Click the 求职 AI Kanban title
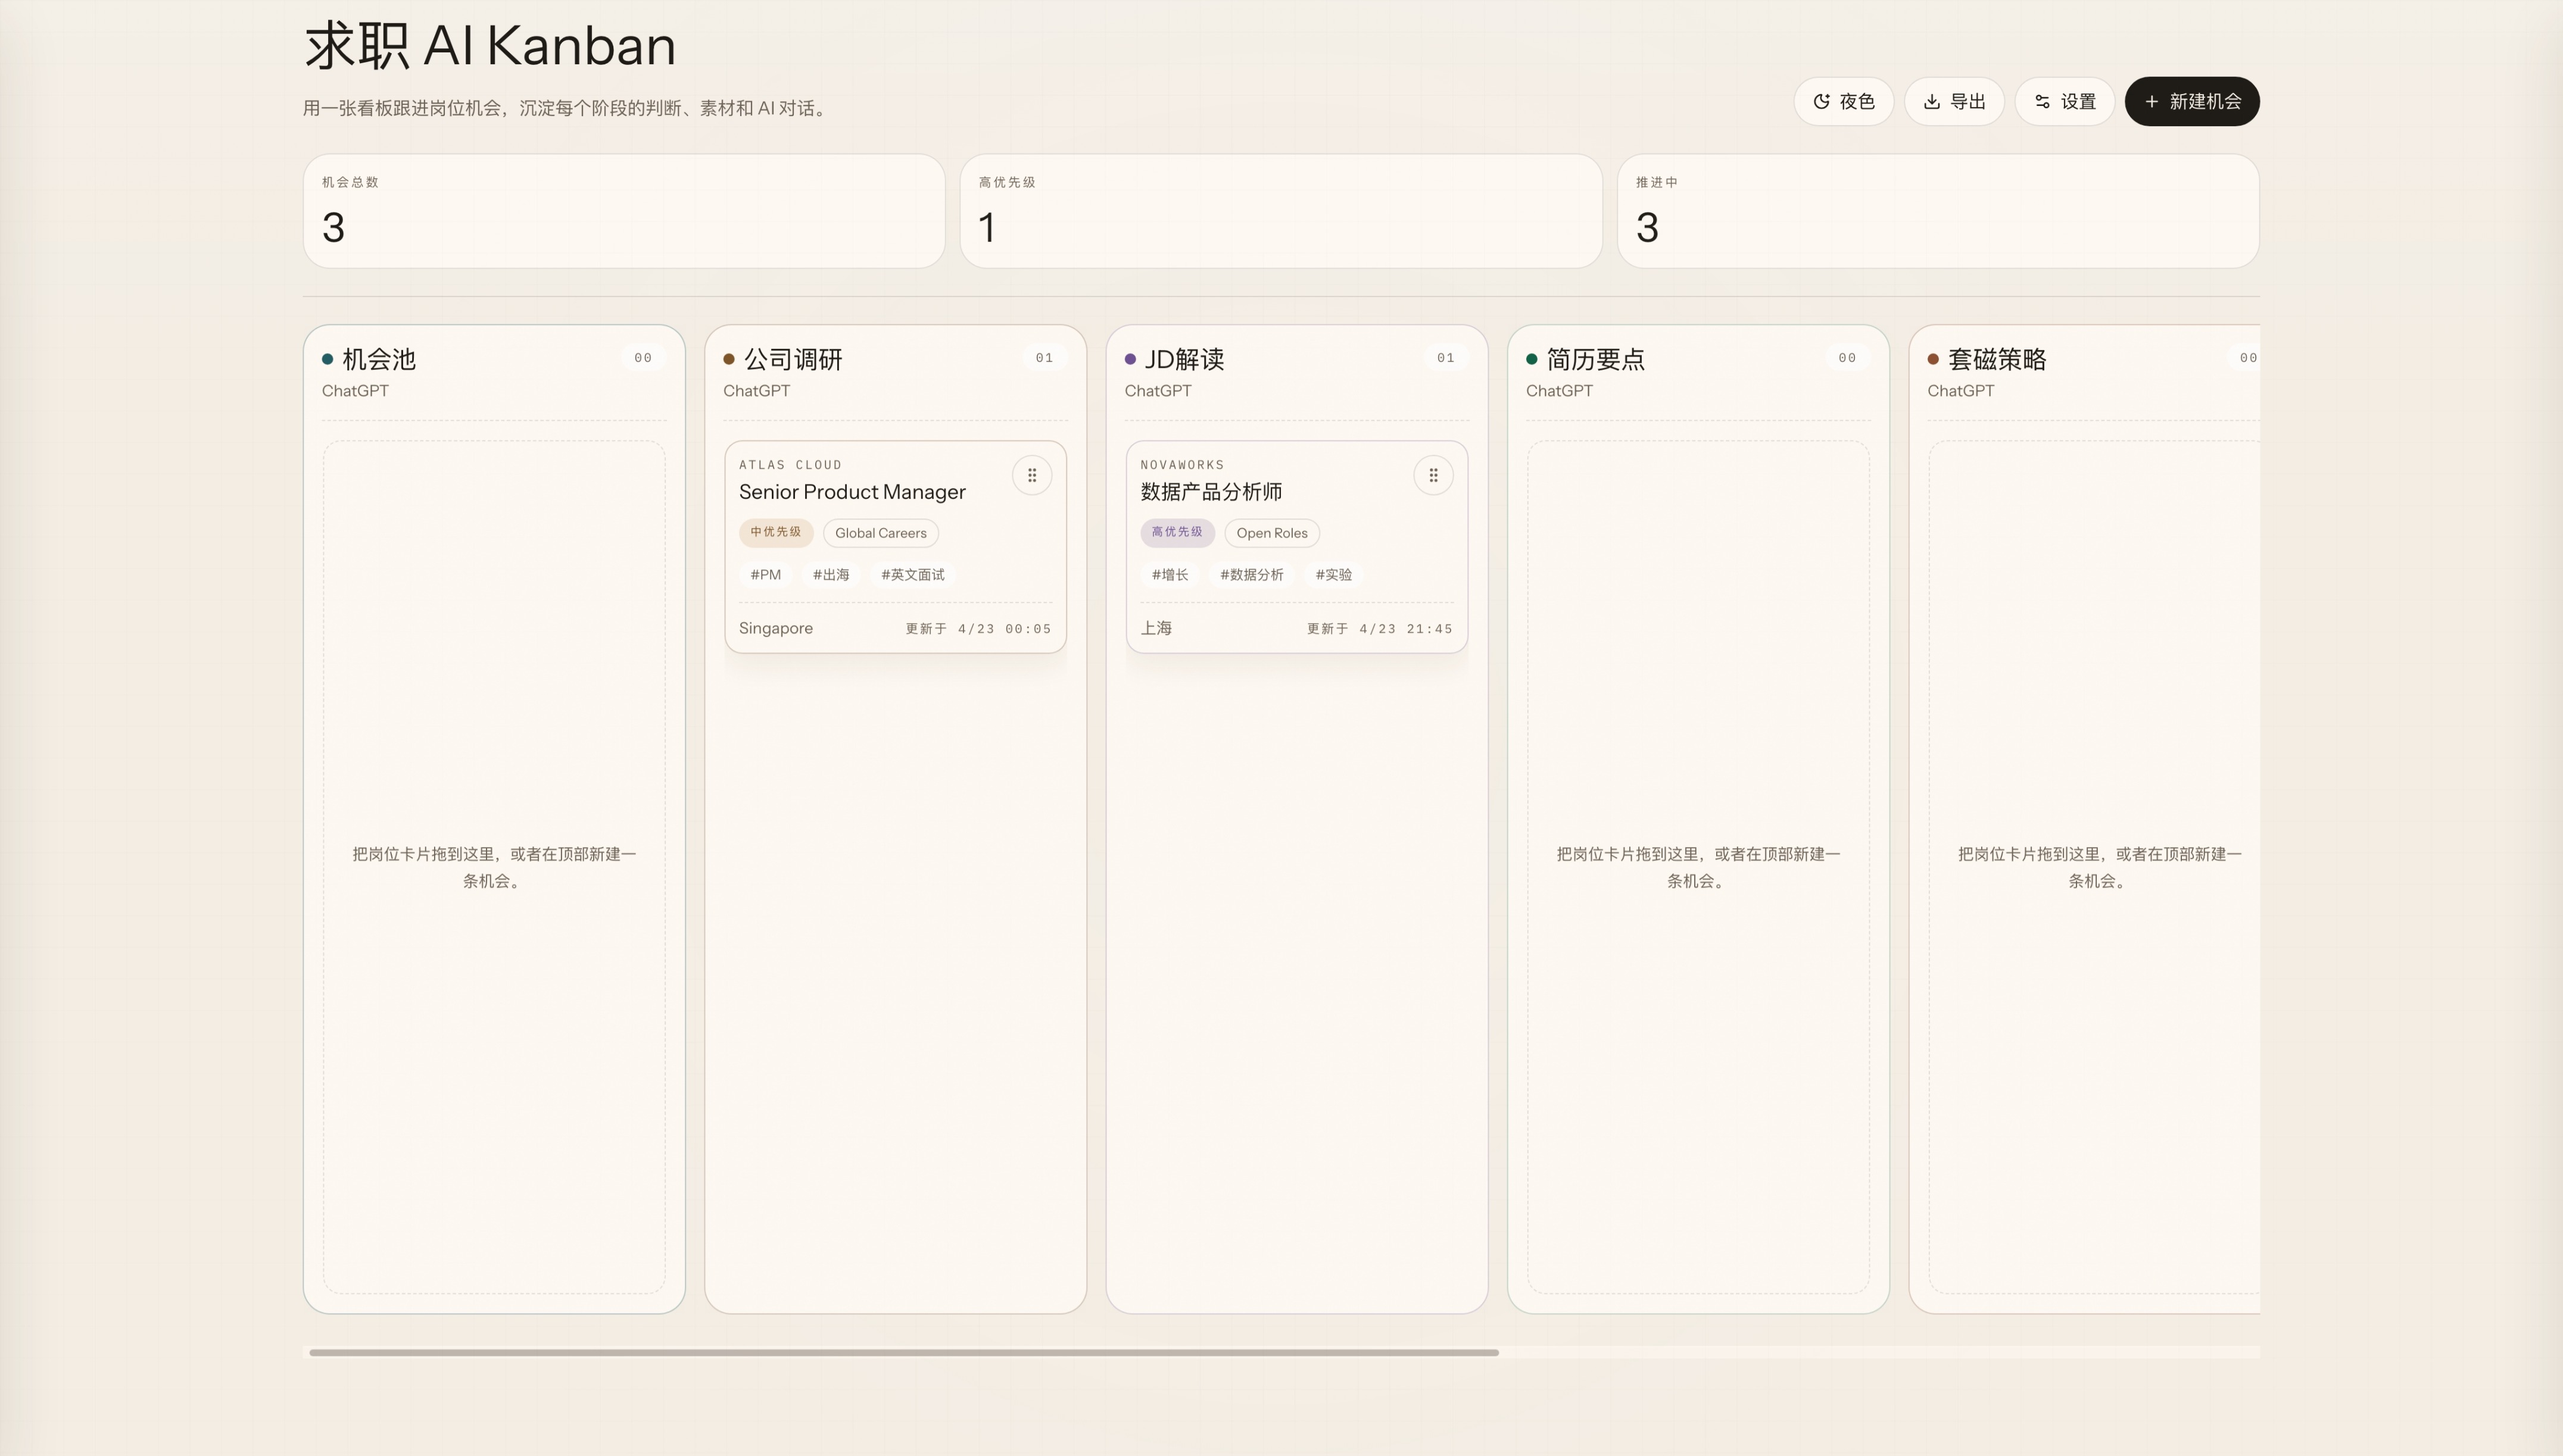The width and height of the screenshot is (2563, 1456). (490, 46)
